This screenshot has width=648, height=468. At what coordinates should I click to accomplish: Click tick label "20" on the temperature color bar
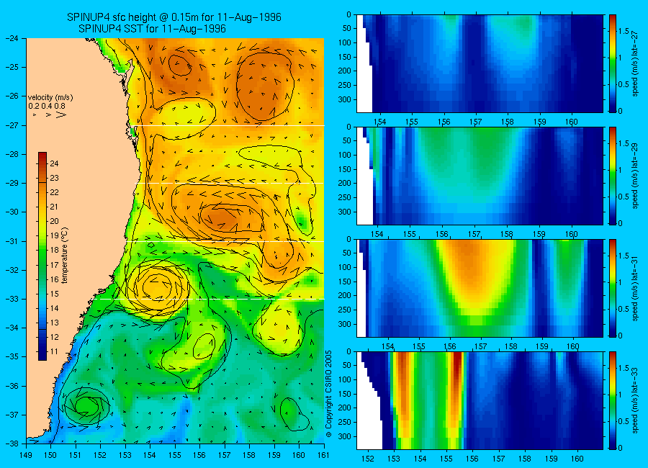click(x=54, y=222)
